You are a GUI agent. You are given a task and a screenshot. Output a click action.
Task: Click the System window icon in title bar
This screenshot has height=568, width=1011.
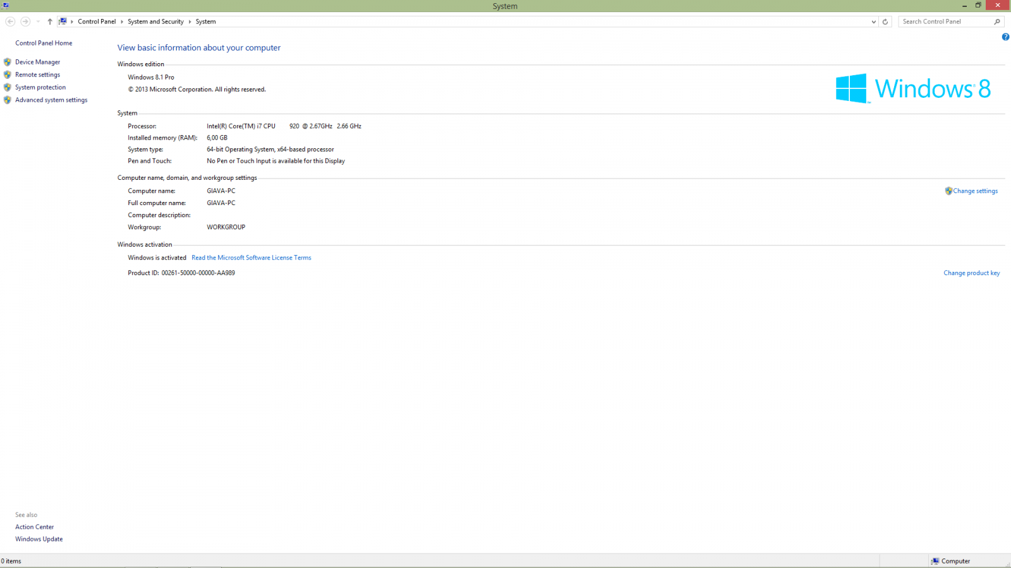click(x=6, y=5)
